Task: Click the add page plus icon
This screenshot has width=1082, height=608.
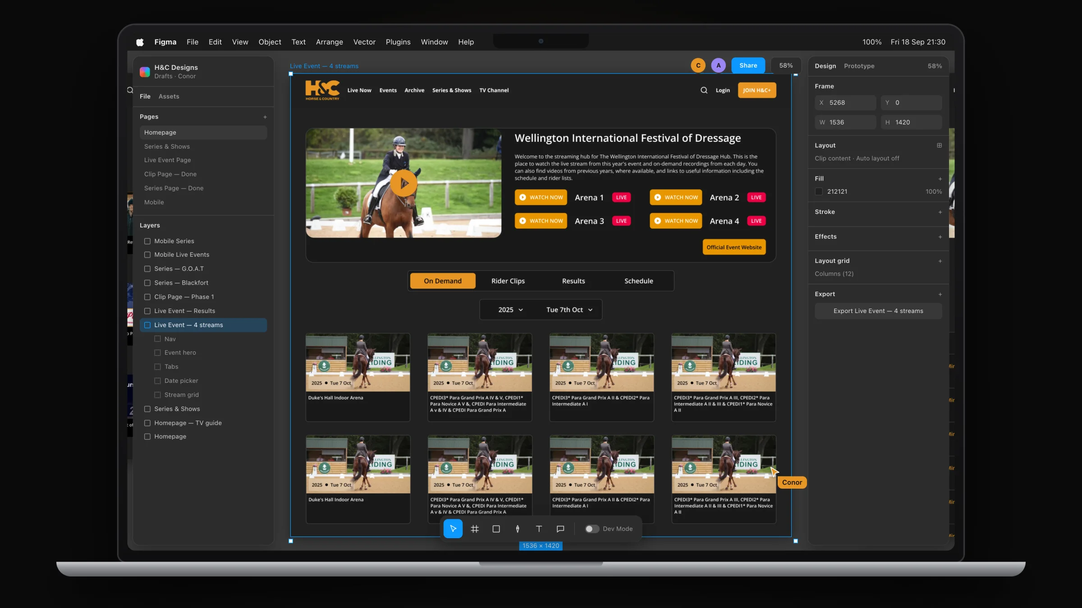Action: pos(265,117)
